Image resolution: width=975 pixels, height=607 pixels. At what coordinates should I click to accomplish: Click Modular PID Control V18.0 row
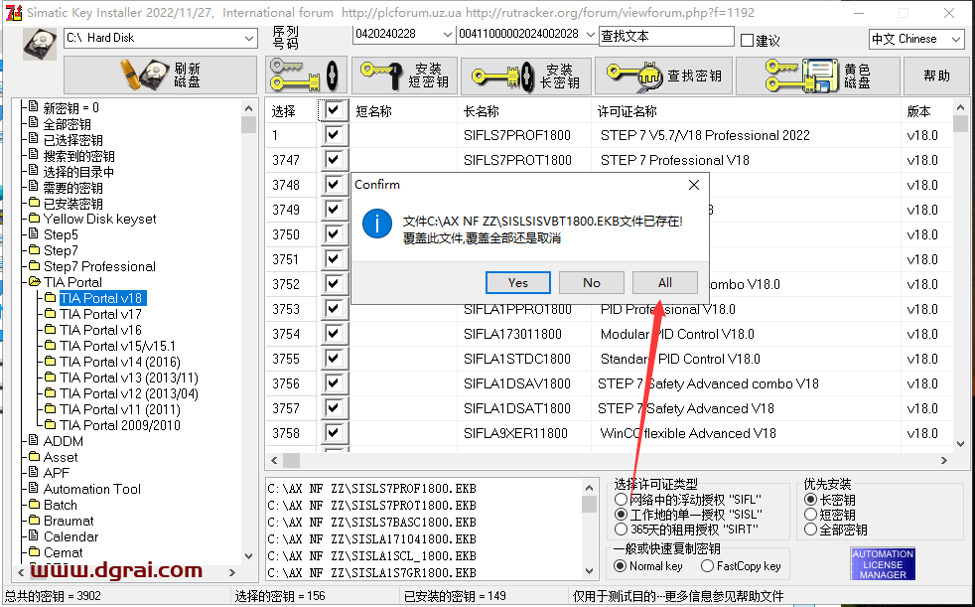pyautogui.click(x=677, y=334)
